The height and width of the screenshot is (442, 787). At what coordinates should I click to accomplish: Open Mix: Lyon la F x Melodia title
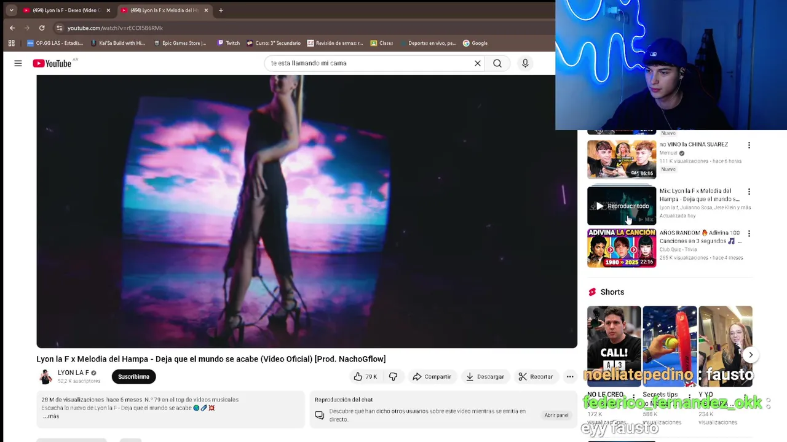(699, 195)
